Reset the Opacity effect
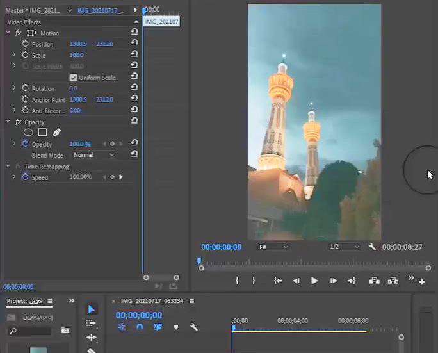438x353 pixels. pyautogui.click(x=134, y=120)
